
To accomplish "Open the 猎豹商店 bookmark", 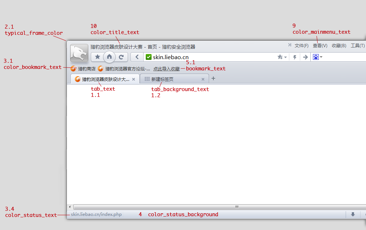I will (x=83, y=69).
